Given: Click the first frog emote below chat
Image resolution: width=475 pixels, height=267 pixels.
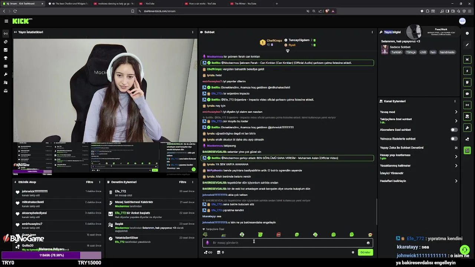Looking at the screenshot, I should [205, 235].
